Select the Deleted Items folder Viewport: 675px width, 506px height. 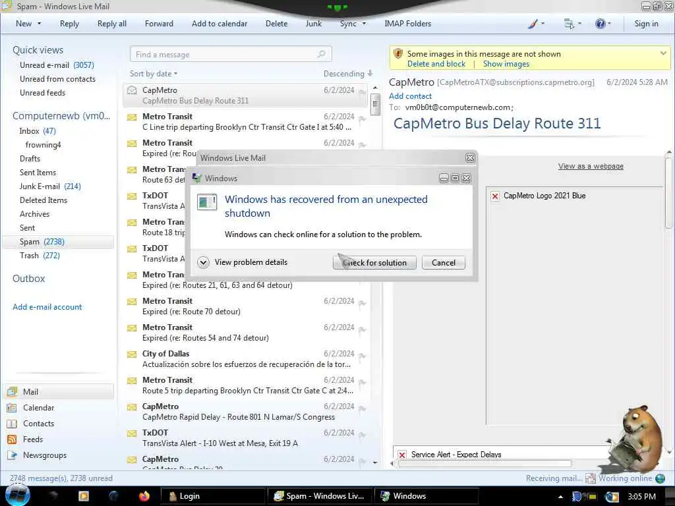coord(44,200)
